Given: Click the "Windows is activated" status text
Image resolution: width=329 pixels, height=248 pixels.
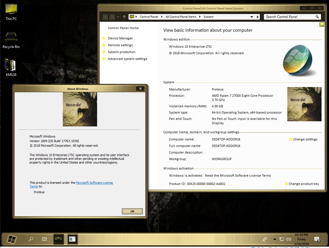Looking at the screenshot, I should [185, 176].
